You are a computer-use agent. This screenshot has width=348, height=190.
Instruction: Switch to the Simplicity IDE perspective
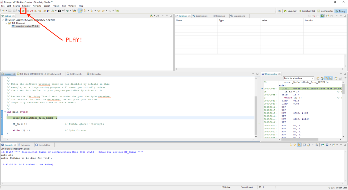click(307, 11)
